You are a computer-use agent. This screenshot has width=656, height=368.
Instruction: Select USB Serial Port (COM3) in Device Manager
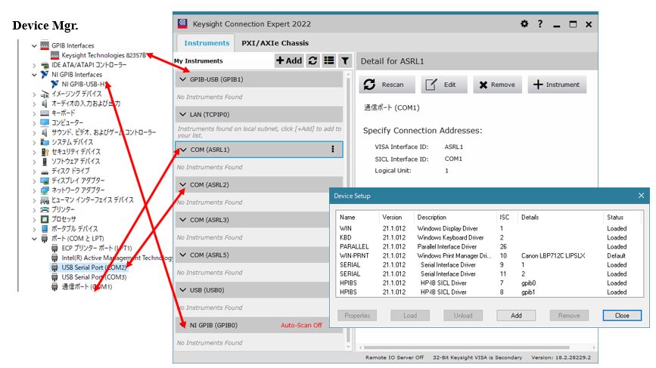click(94, 277)
